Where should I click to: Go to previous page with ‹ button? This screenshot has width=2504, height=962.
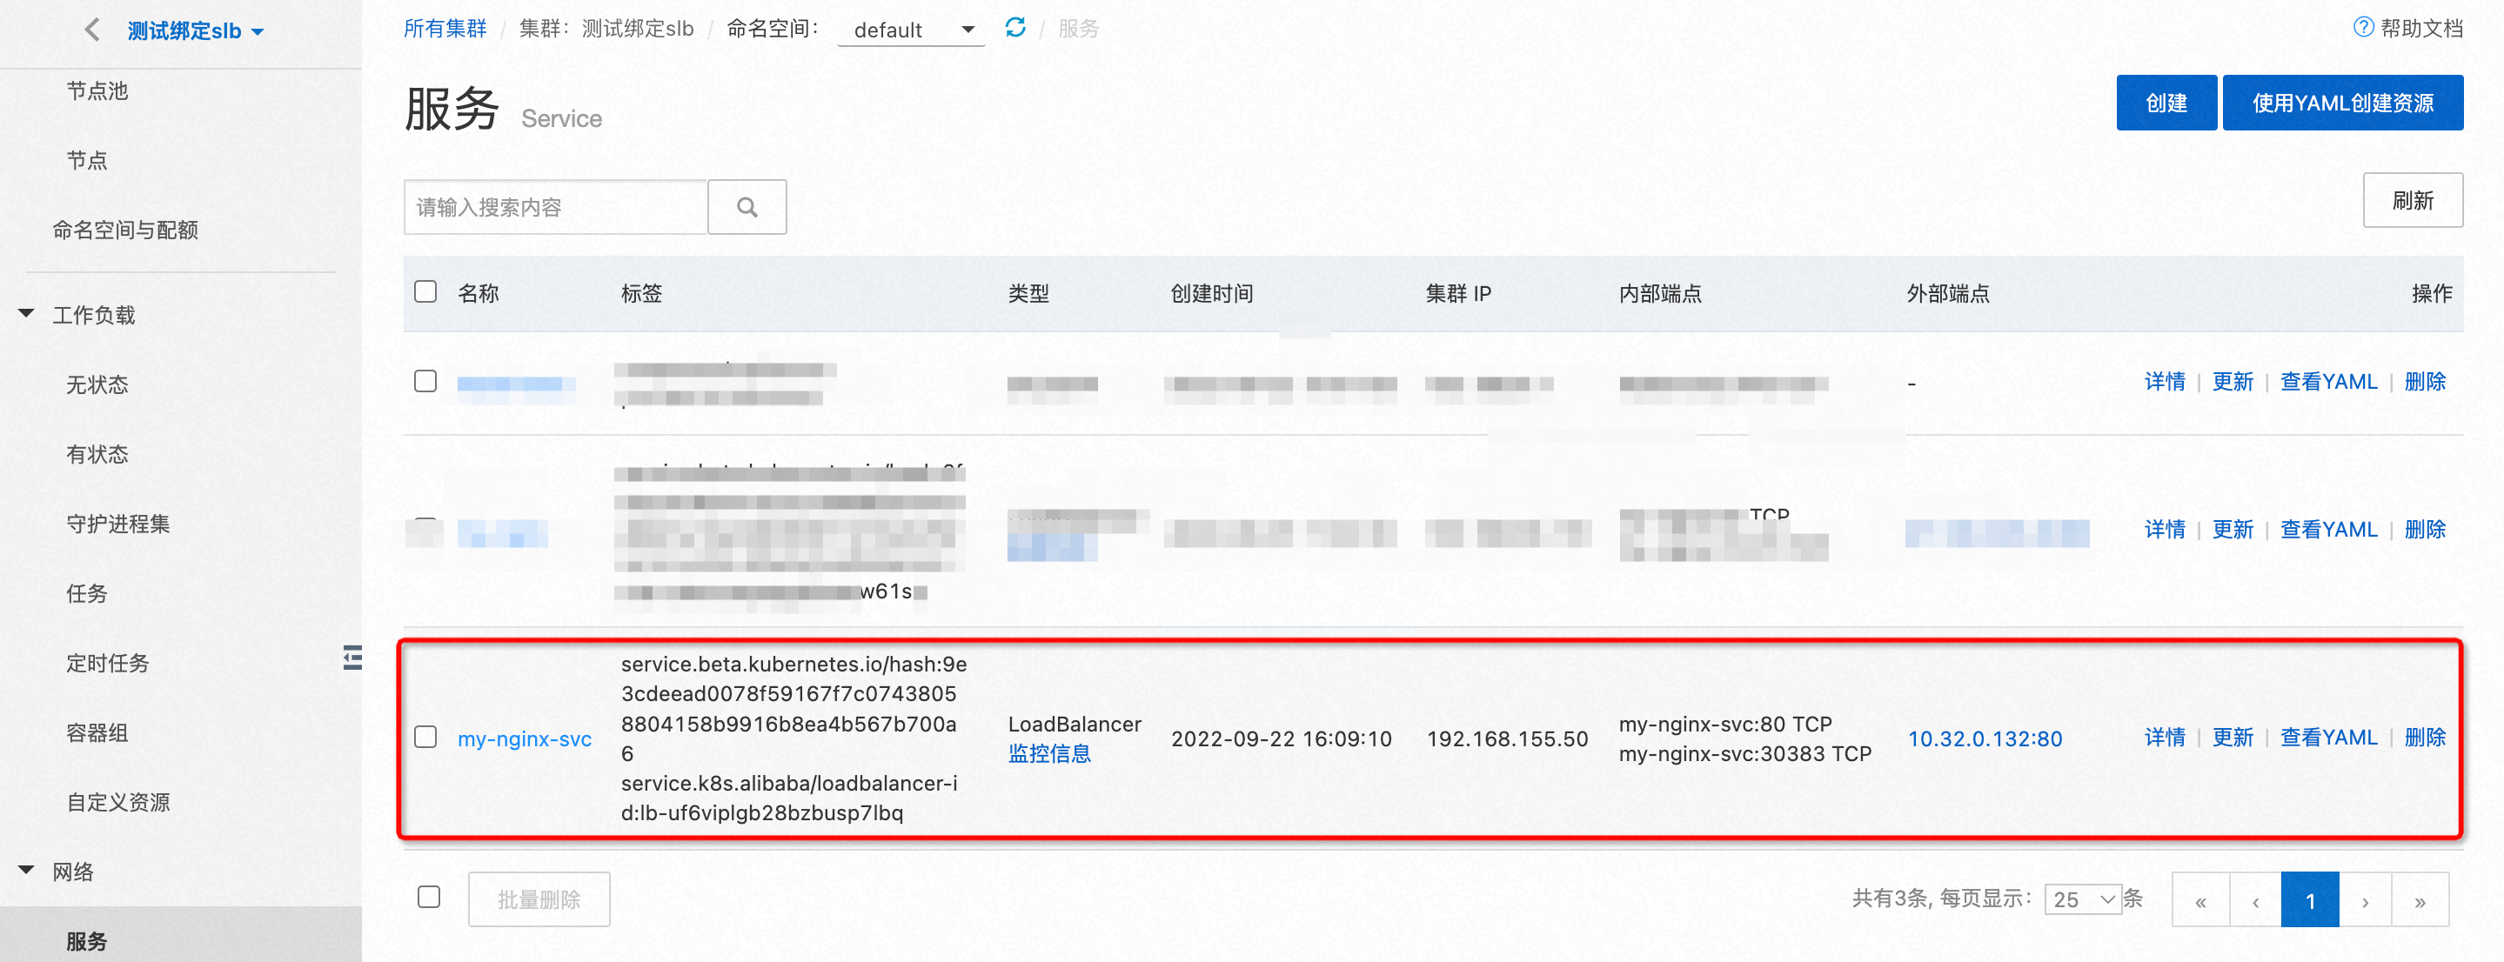pos(2254,901)
